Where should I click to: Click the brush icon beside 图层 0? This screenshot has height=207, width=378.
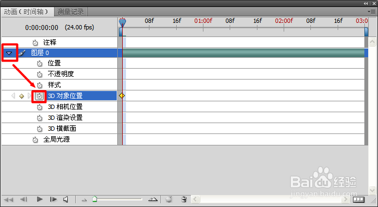coord(22,53)
